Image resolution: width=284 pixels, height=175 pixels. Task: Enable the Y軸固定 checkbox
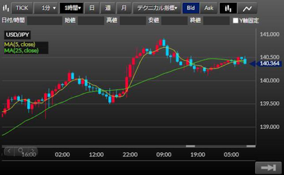pyautogui.click(x=235, y=20)
